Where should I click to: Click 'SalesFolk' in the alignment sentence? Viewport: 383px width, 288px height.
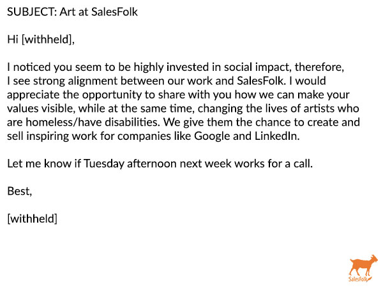260,81
